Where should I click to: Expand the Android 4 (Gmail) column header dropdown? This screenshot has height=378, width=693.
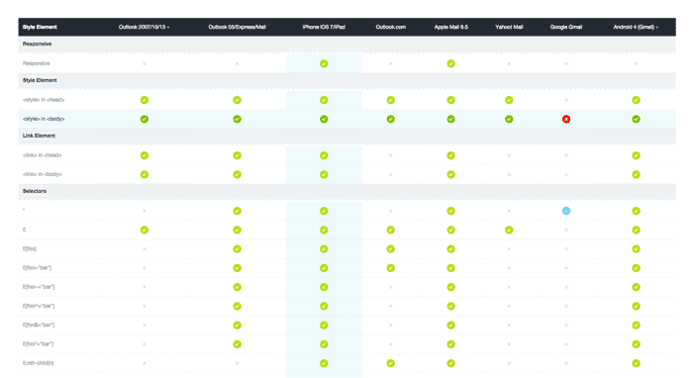657,28
